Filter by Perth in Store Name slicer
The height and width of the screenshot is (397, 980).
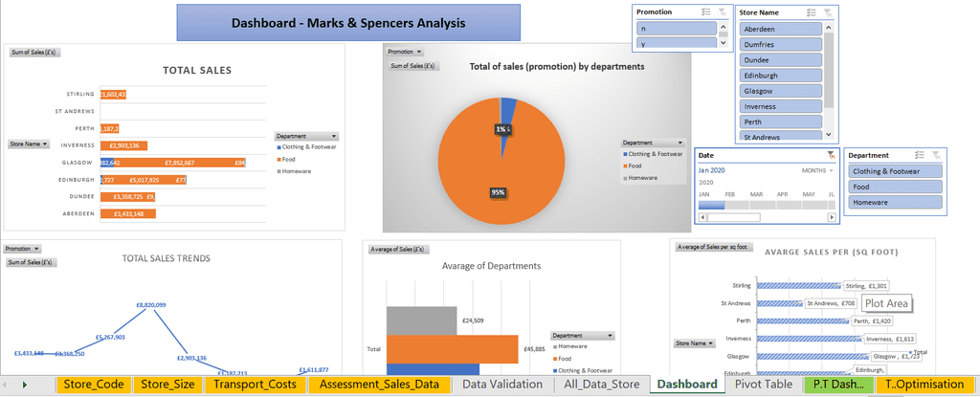coord(780,121)
